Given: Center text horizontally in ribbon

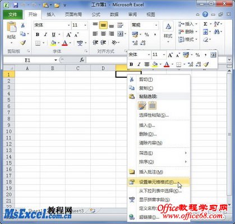Looking at the screenshot, I should coord(103,34).
